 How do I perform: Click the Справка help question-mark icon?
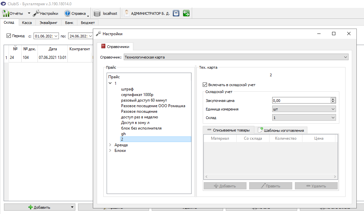(67, 13)
